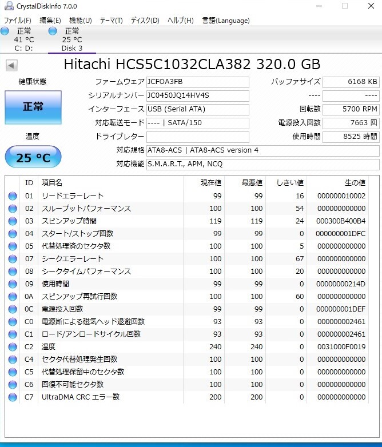Click status icon of row 08 シークタイムパフォーマンス
Viewport: 382px width, 447px height.
13,271
